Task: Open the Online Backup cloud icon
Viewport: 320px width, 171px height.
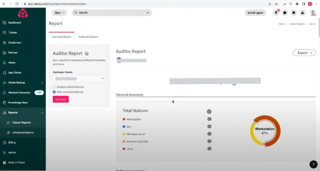Action: (4, 83)
